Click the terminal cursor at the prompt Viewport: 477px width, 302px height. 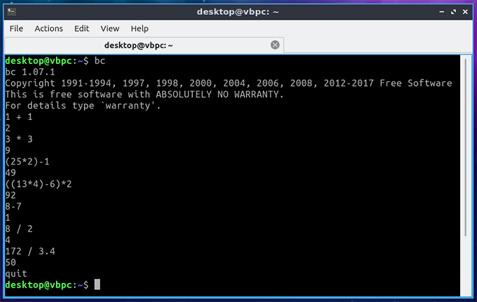click(97, 285)
